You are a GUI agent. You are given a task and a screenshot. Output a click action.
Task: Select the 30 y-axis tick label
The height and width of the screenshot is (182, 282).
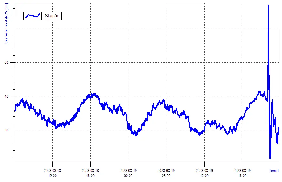click(x=10, y=130)
